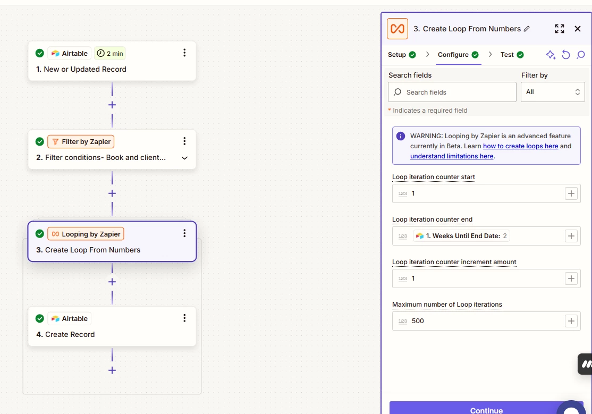Click the info icon in warning box
Screen dimensions: 592x414
pyautogui.click(x=401, y=136)
